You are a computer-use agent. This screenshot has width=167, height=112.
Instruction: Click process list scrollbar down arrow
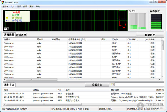click(163, 77)
